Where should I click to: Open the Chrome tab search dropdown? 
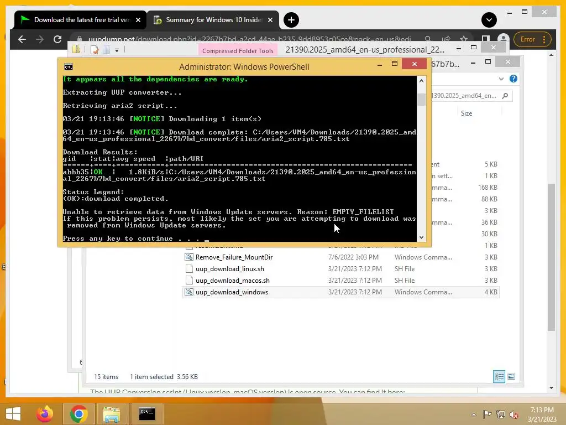click(489, 20)
